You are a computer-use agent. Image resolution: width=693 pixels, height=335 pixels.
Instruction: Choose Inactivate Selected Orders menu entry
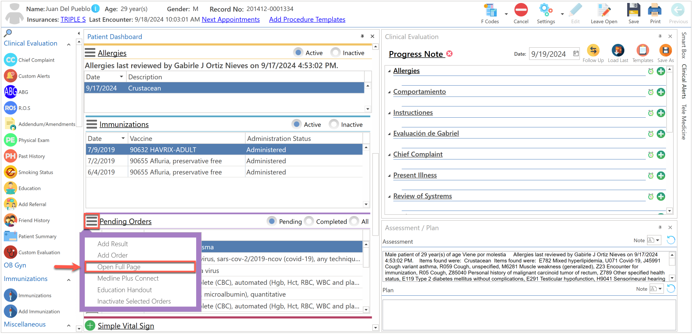(134, 301)
